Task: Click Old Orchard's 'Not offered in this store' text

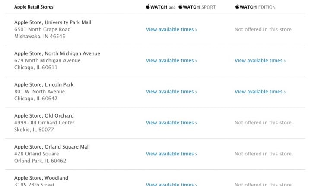Action: coord(264,123)
